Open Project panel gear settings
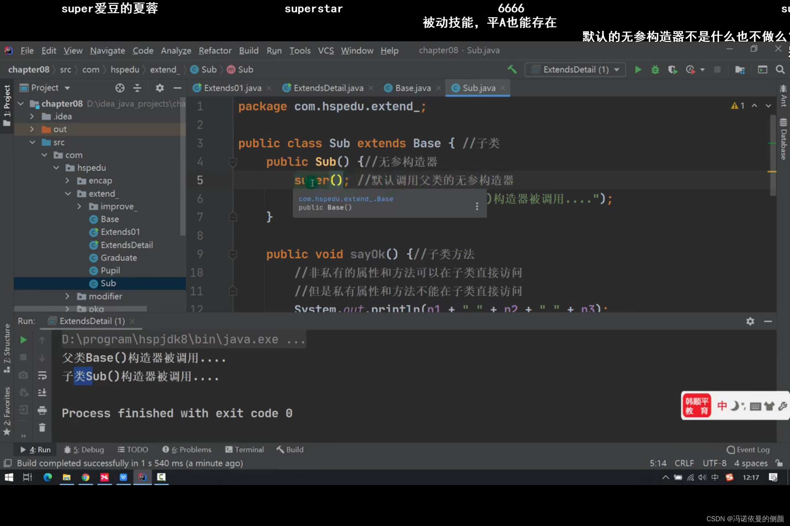 pos(159,88)
